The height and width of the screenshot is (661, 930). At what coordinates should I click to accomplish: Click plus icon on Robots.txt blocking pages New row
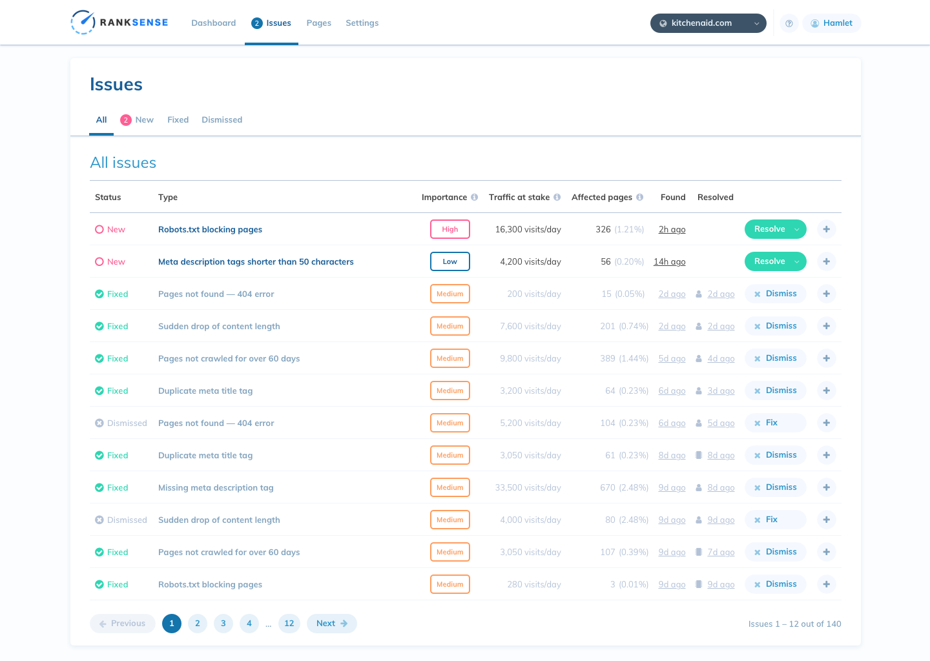pos(826,229)
